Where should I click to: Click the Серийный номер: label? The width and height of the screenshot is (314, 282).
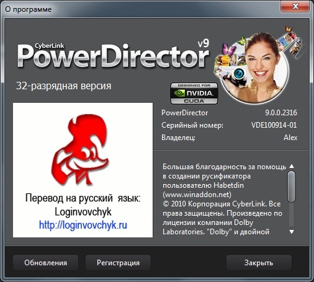click(192, 125)
